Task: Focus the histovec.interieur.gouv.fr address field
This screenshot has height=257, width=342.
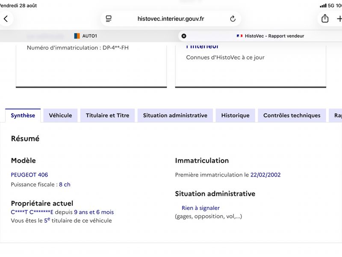Action: (171, 19)
